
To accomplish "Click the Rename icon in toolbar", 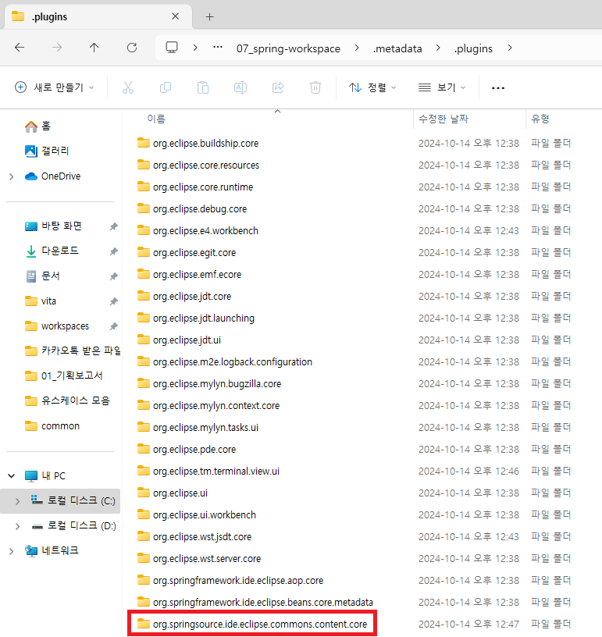I will coord(240,87).
